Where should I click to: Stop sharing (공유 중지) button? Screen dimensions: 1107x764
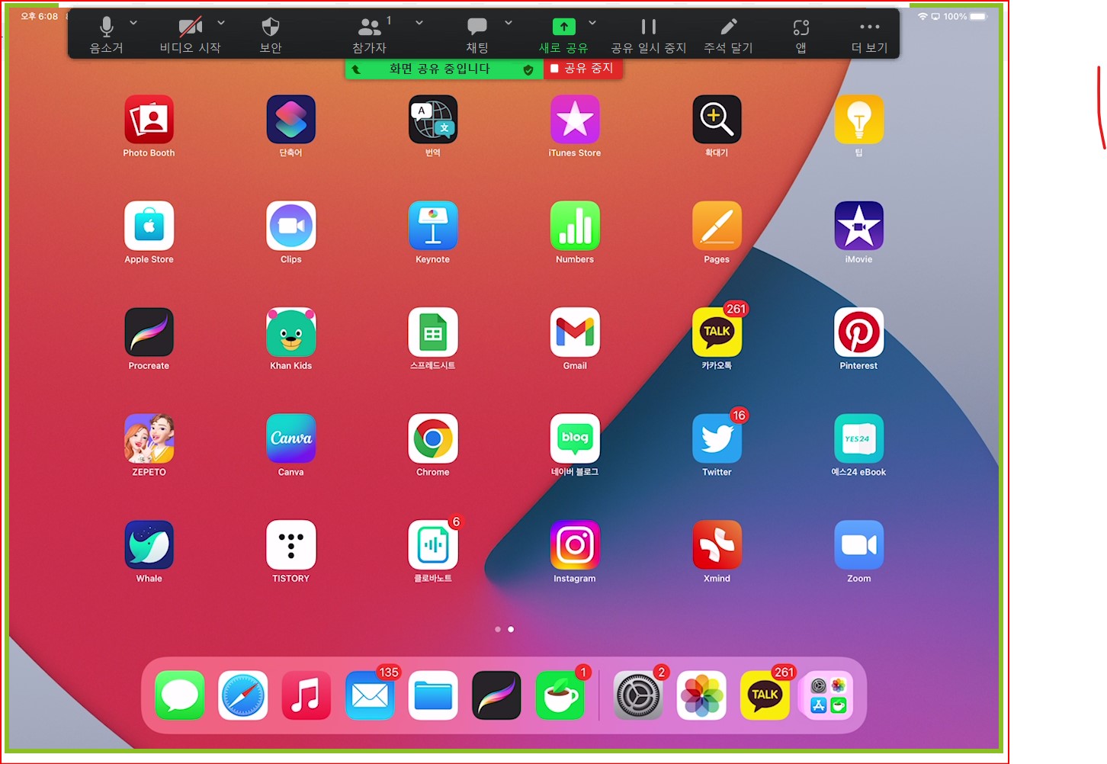[x=583, y=69]
